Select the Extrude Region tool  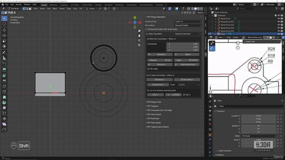pyautogui.click(x=4, y=70)
